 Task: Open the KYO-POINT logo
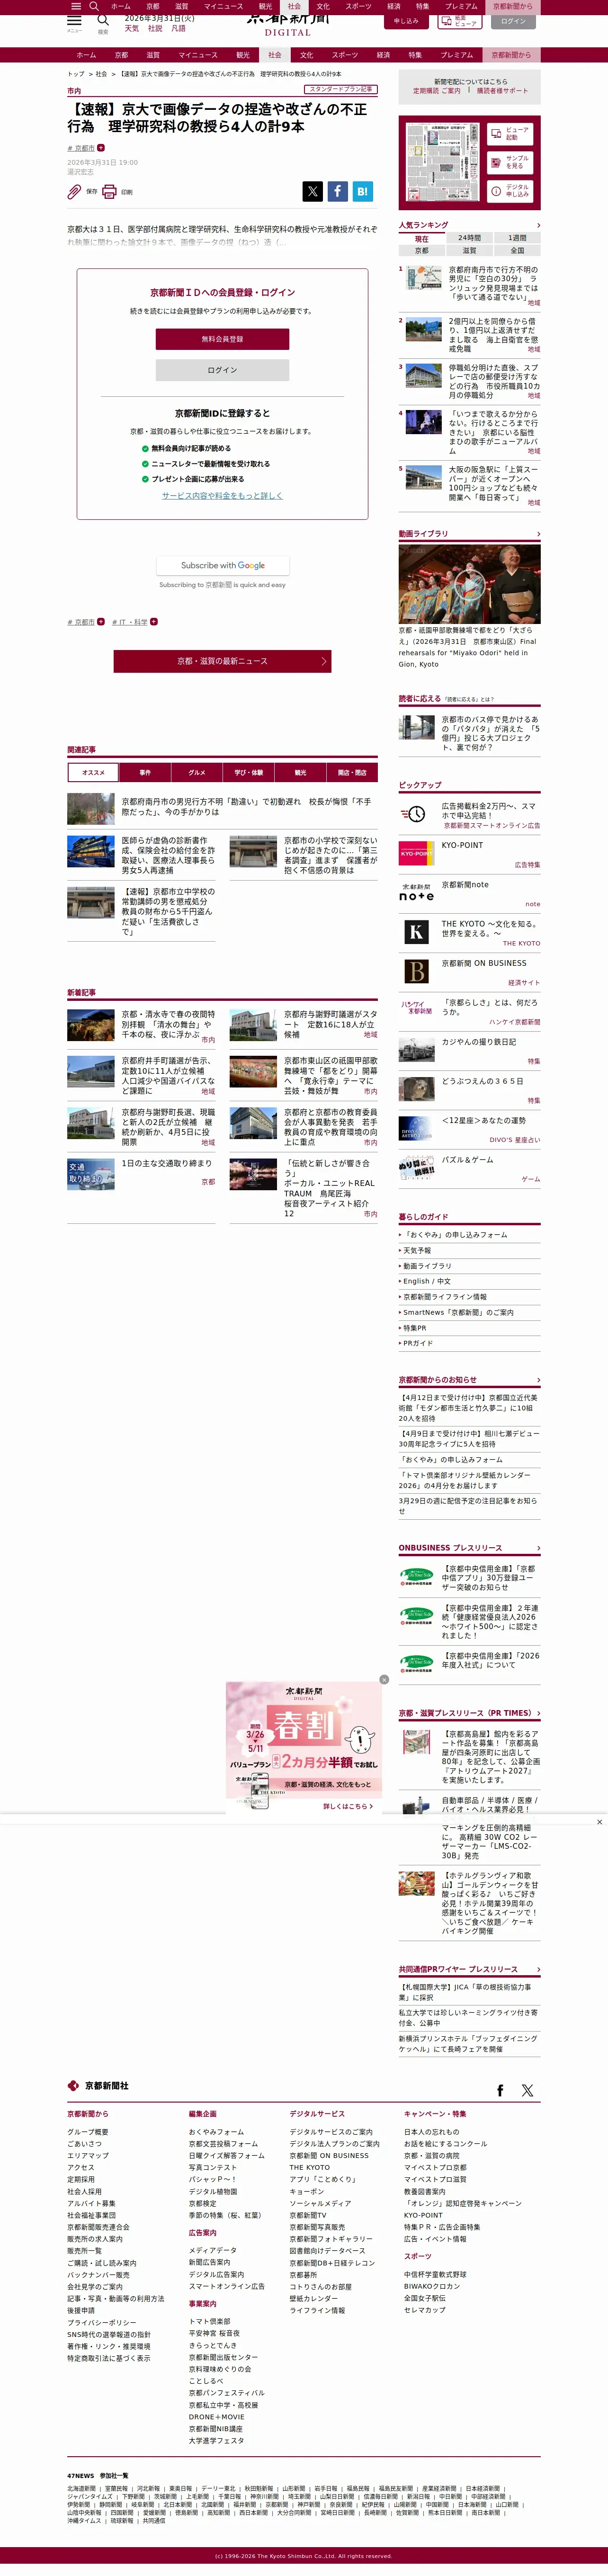click(x=416, y=853)
